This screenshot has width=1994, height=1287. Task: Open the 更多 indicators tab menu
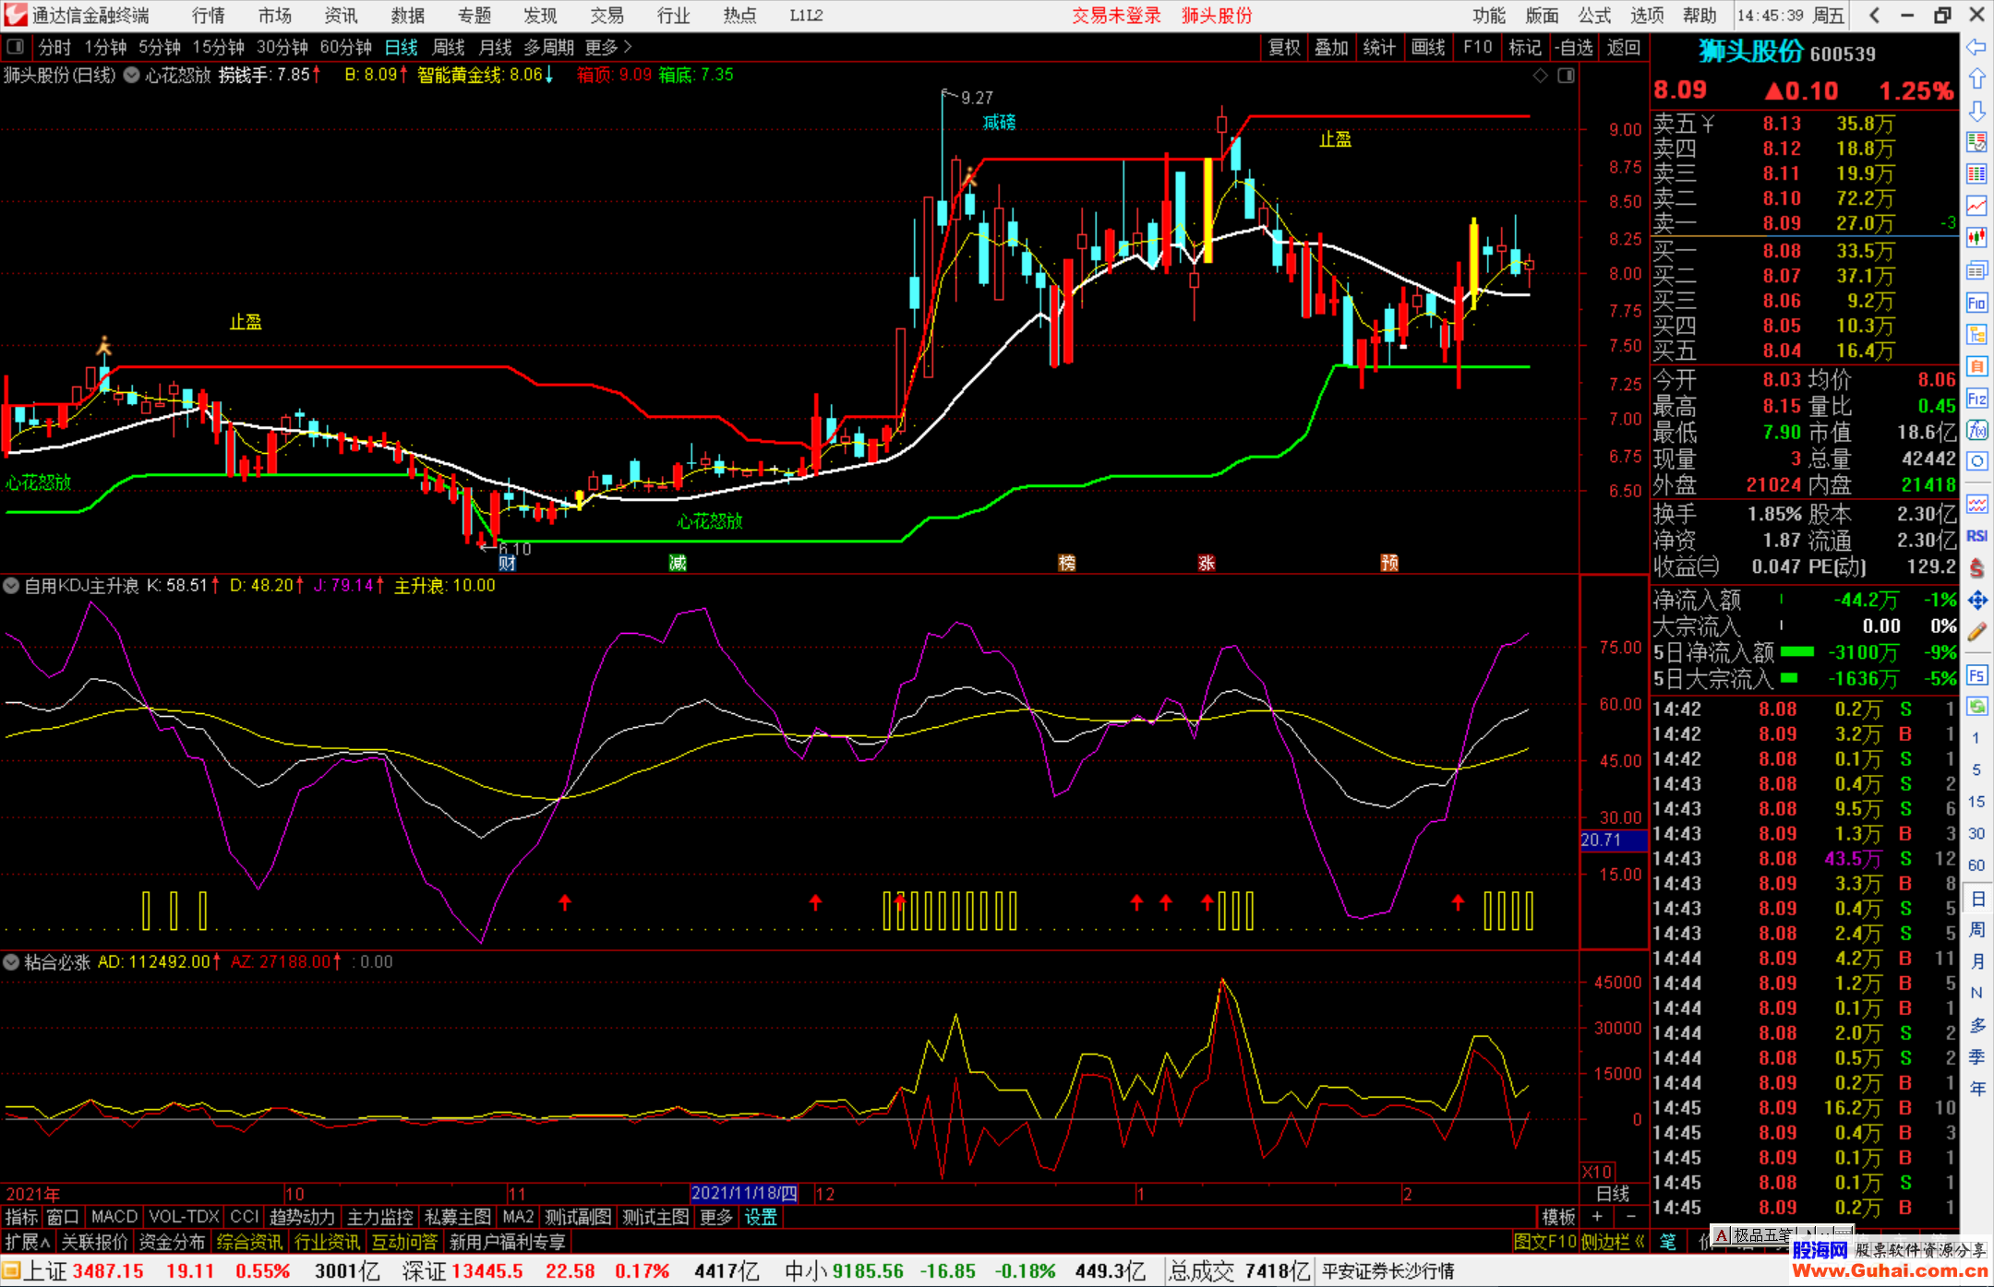click(716, 1217)
